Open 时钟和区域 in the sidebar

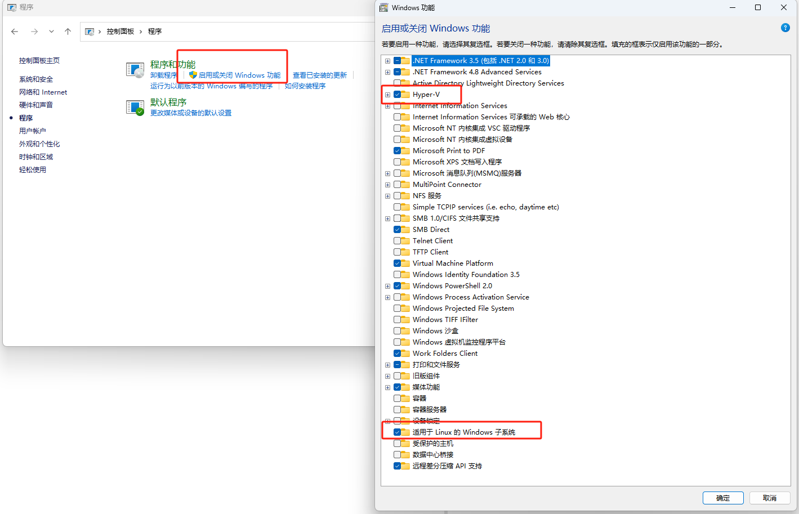36,157
